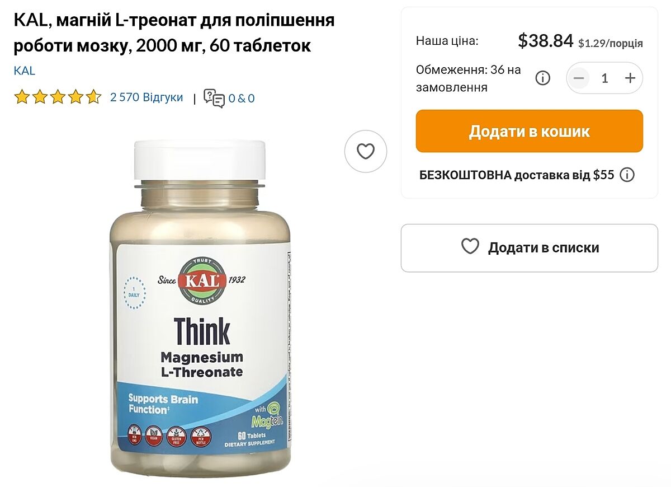Viewport: 671px width, 487px height.
Task: Click the Додати в списки button
Action: (529, 248)
